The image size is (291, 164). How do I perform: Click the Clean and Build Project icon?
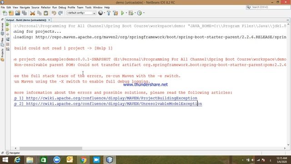click(115, 13)
